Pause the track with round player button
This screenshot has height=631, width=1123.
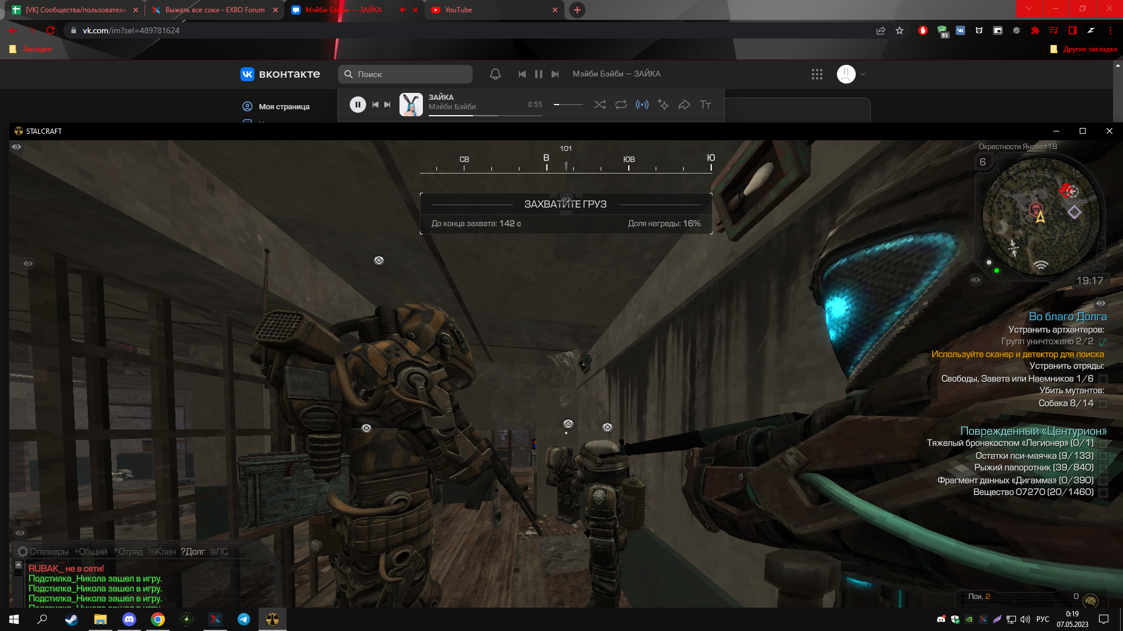pos(358,105)
